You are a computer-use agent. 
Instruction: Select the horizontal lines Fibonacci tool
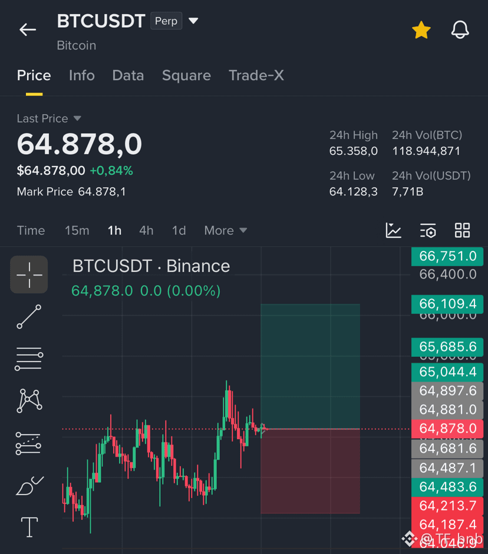click(x=29, y=359)
